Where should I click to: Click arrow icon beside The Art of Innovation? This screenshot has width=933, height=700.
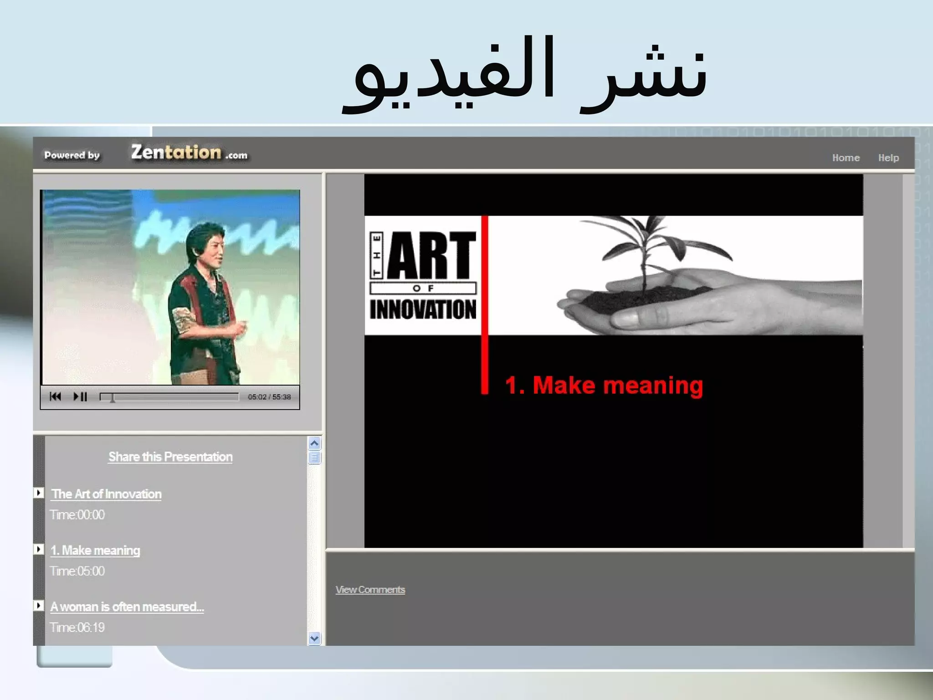click(39, 493)
